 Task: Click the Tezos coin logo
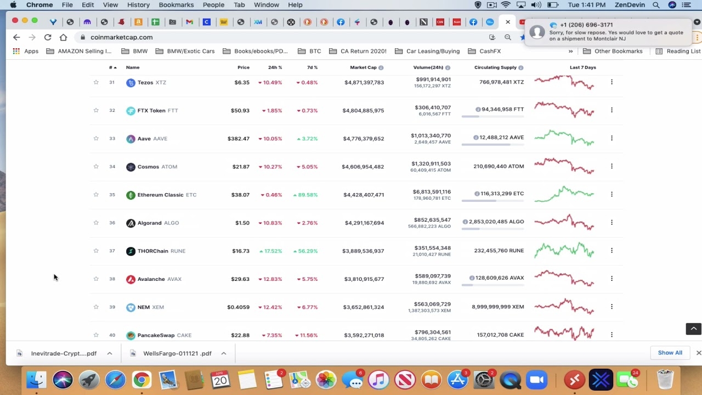click(x=131, y=82)
